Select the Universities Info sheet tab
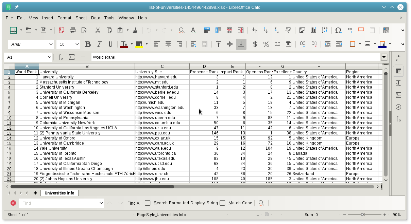Image resolution: width=411 pixels, height=224 pixels. 59,193
